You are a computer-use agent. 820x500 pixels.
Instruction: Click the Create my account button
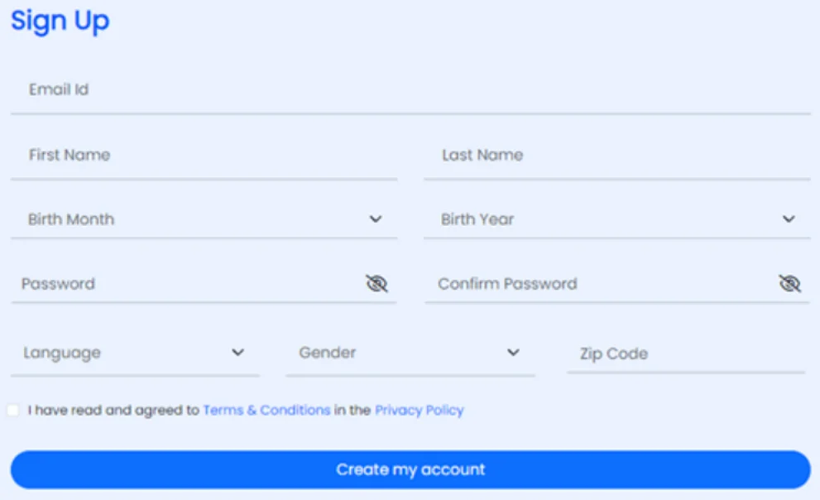click(410, 469)
